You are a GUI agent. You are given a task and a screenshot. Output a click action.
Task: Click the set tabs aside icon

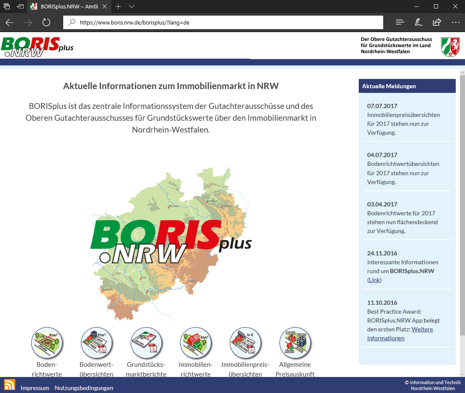(20, 6)
